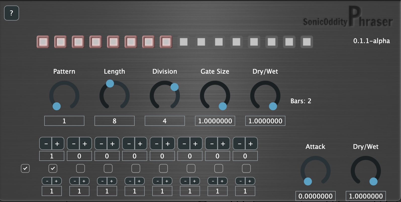This screenshot has width=401, height=202.
Task: Toggle the twelfth step pad in the row
Action: 236,42
